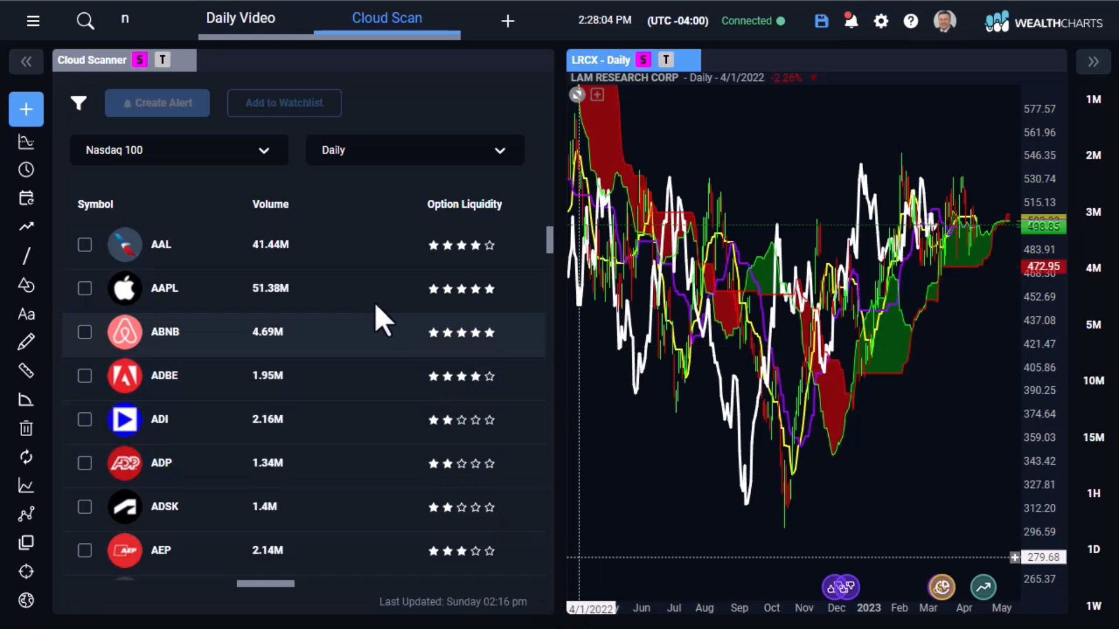Check the ADBE row checkbox

pyautogui.click(x=85, y=376)
